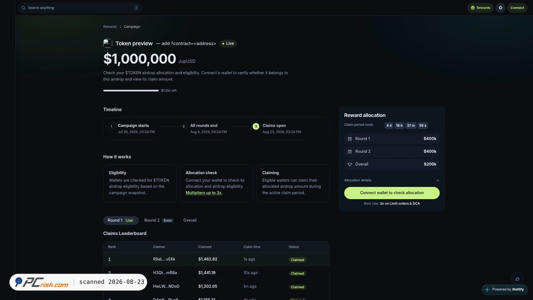Switch to the Round 2 tab

(158, 221)
